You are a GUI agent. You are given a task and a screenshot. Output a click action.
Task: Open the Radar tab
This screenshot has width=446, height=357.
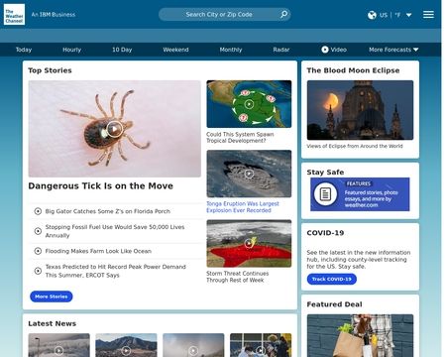(281, 50)
